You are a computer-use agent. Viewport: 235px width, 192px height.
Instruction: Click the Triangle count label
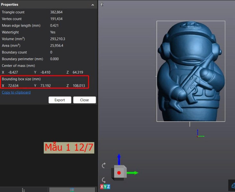tap(13, 12)
